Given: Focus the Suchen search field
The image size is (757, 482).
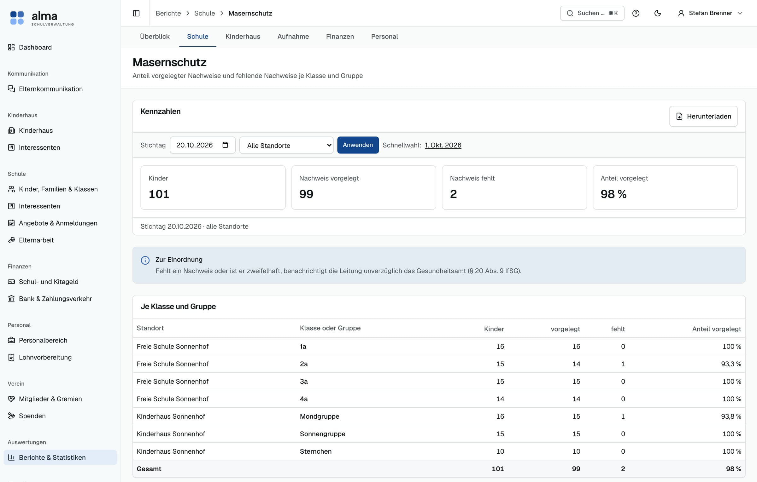Looking at the screenshot, I should point(592,13).
